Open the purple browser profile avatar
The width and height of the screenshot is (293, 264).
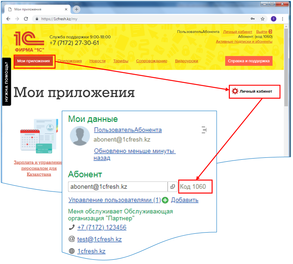click(x=274, y=19)
